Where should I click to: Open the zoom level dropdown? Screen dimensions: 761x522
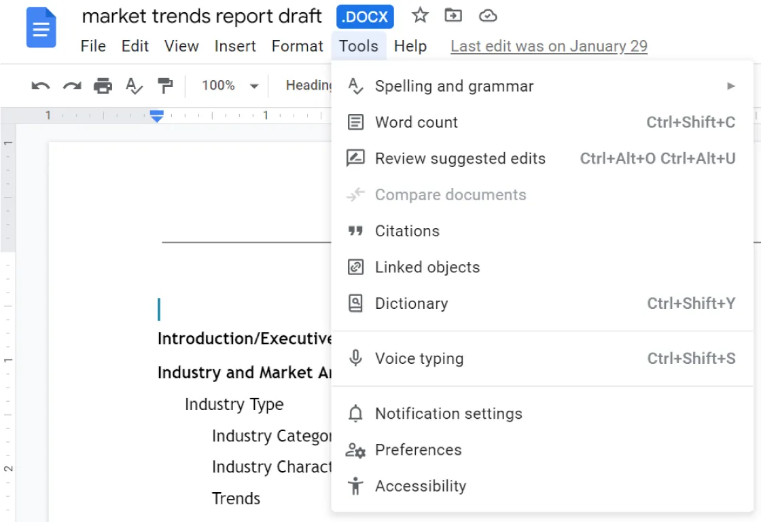pyautogui.click(x=231, y=86)
